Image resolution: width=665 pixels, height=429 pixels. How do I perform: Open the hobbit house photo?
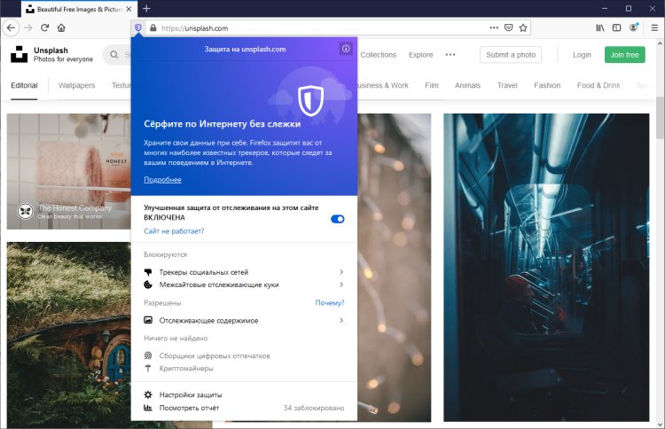pyautogui.click(x=68, y=335)
